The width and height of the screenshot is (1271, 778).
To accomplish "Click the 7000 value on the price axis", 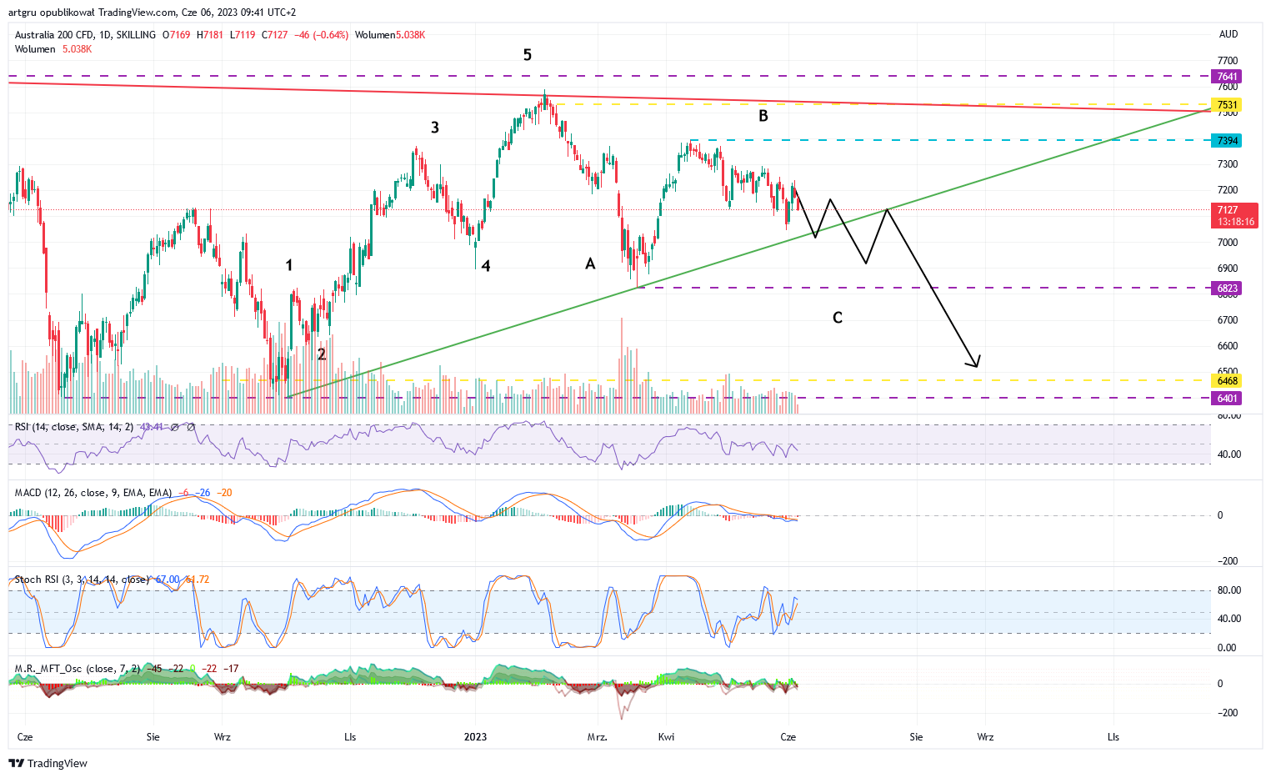I will [x=1227, y=243].
